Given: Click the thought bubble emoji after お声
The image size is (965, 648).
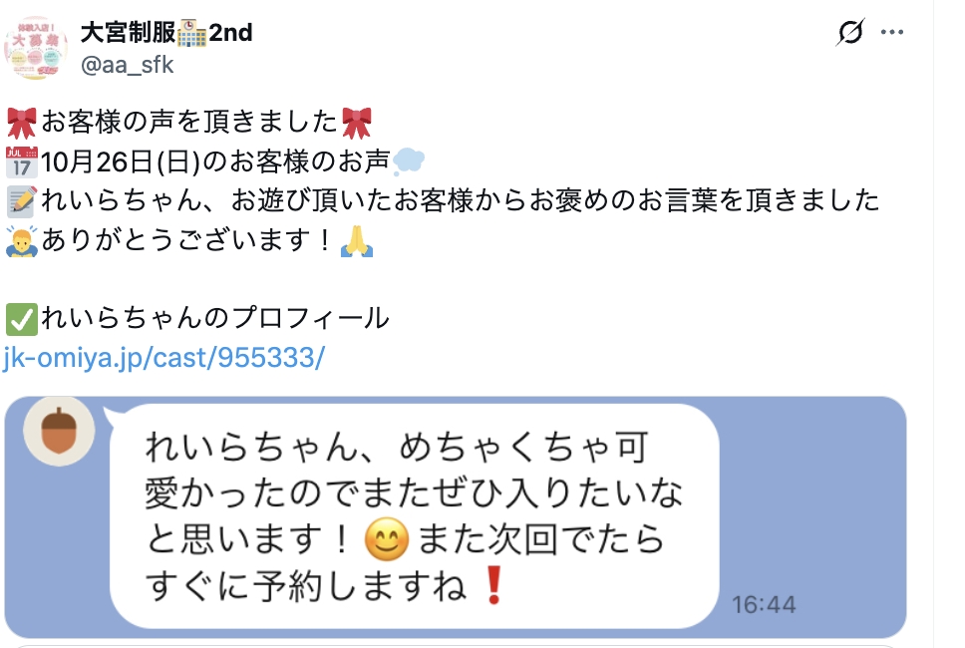Looking at the screenshot, I should point(409,162).
